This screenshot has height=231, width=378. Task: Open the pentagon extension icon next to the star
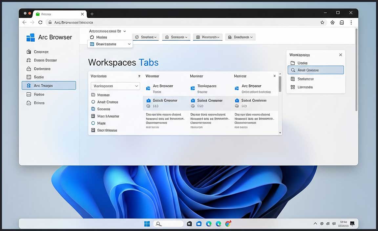pyautogui.click(x=332, y=22)
